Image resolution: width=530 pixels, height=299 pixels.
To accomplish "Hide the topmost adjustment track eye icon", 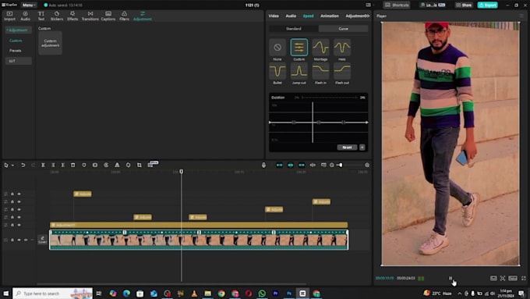I will click(19, 194).
